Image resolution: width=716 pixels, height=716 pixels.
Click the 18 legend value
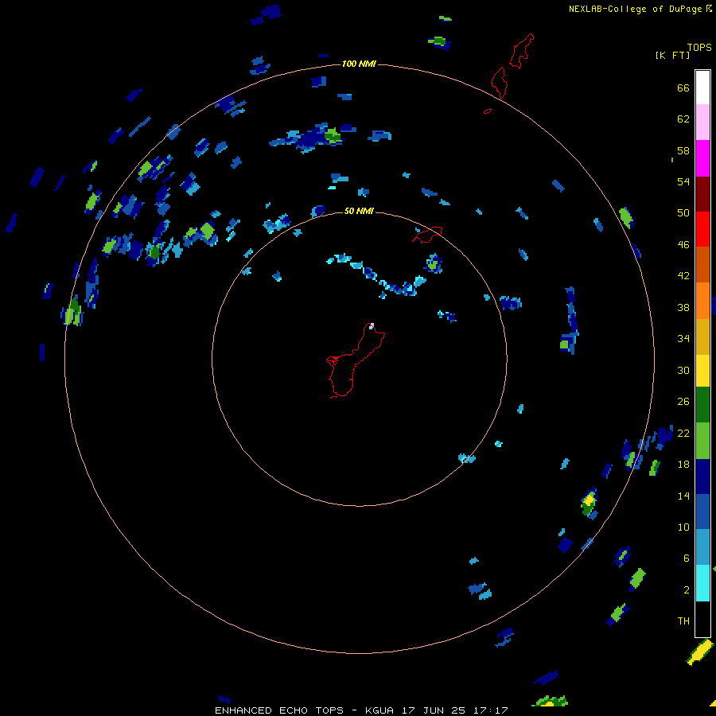[683, 465]
